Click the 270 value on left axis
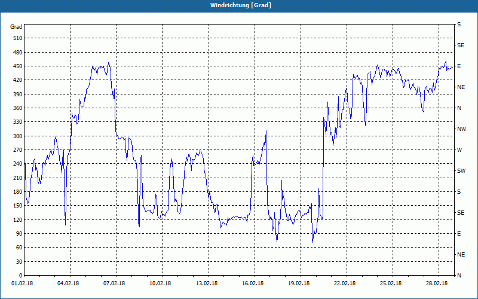Image resolution: width=478 pixels, height=299 pixels. [18, 150]
